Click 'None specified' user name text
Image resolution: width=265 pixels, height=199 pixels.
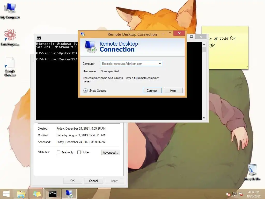[110, 71]
